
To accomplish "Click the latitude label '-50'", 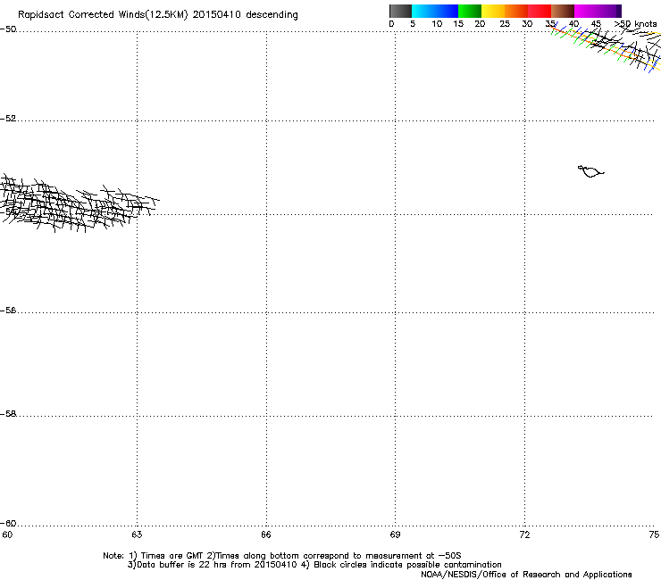I will [8, 29].
